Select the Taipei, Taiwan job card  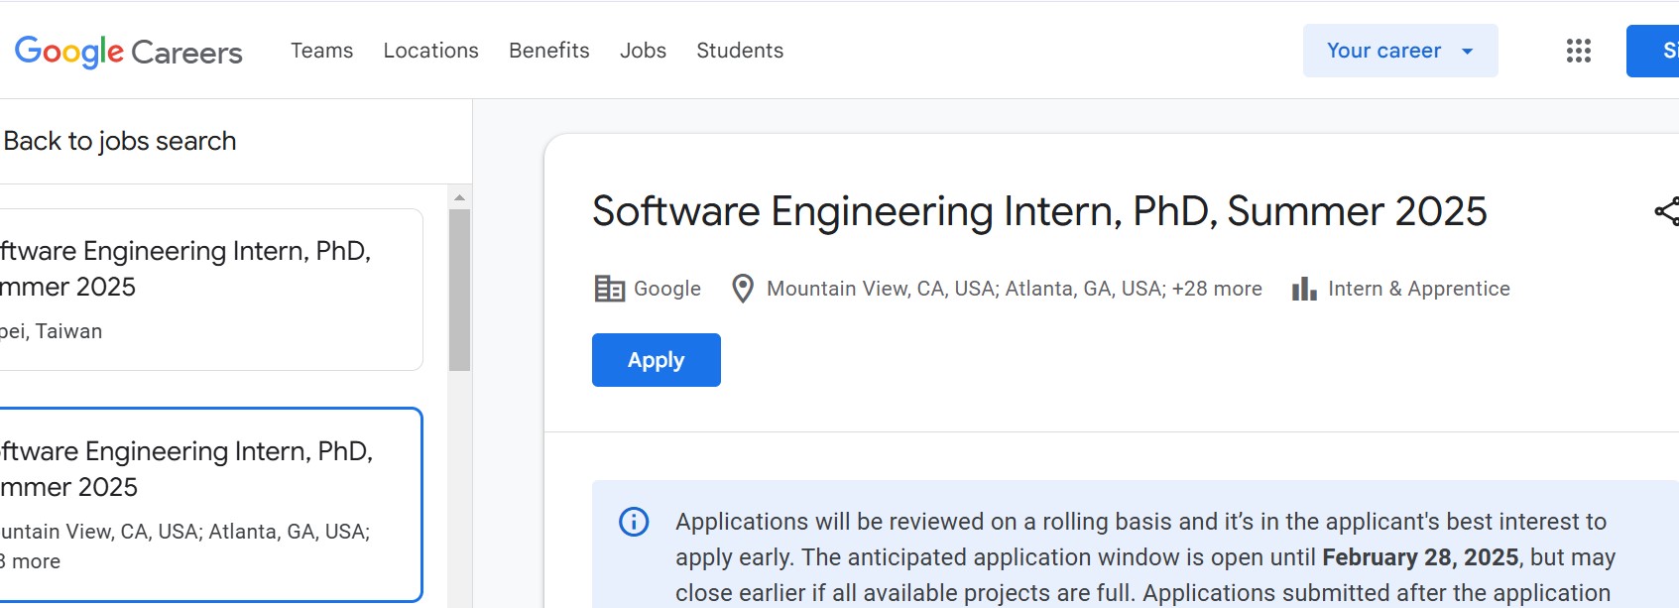tap(198, 290)
